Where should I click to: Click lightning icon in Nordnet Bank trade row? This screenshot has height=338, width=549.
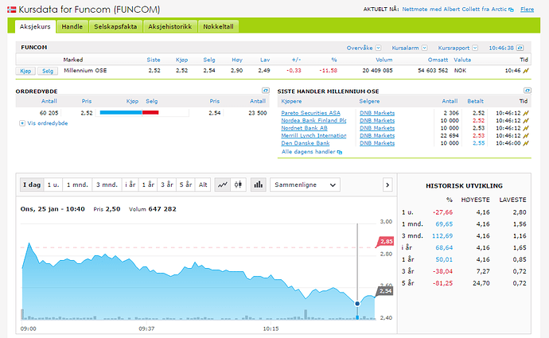point(526,128)
